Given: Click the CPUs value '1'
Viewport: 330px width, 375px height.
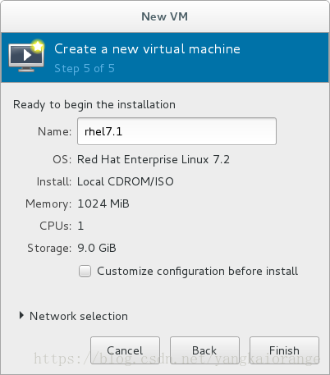Looking at the screenshot, I should (80, 226).
